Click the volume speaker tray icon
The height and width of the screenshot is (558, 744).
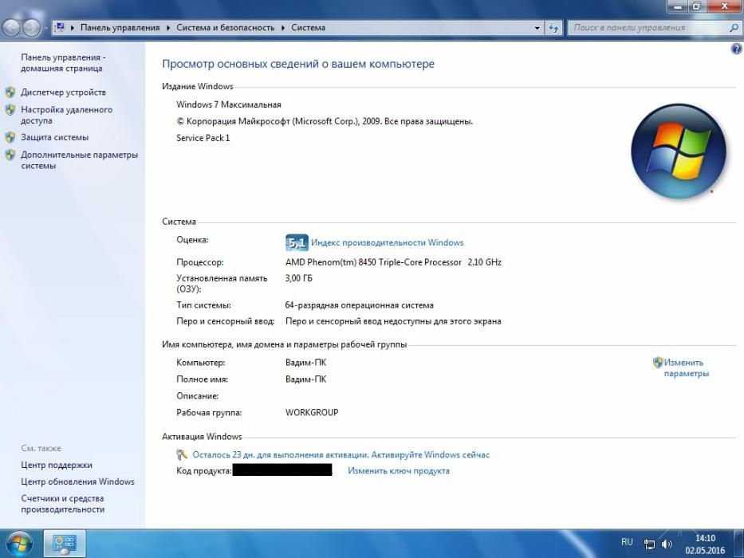[667, 544]
